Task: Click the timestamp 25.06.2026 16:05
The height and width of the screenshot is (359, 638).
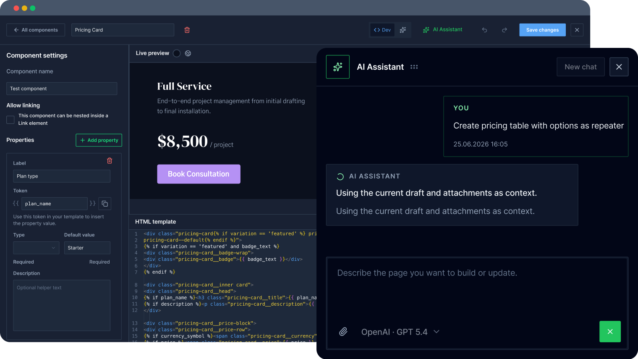Action: [x=481, y=144]
